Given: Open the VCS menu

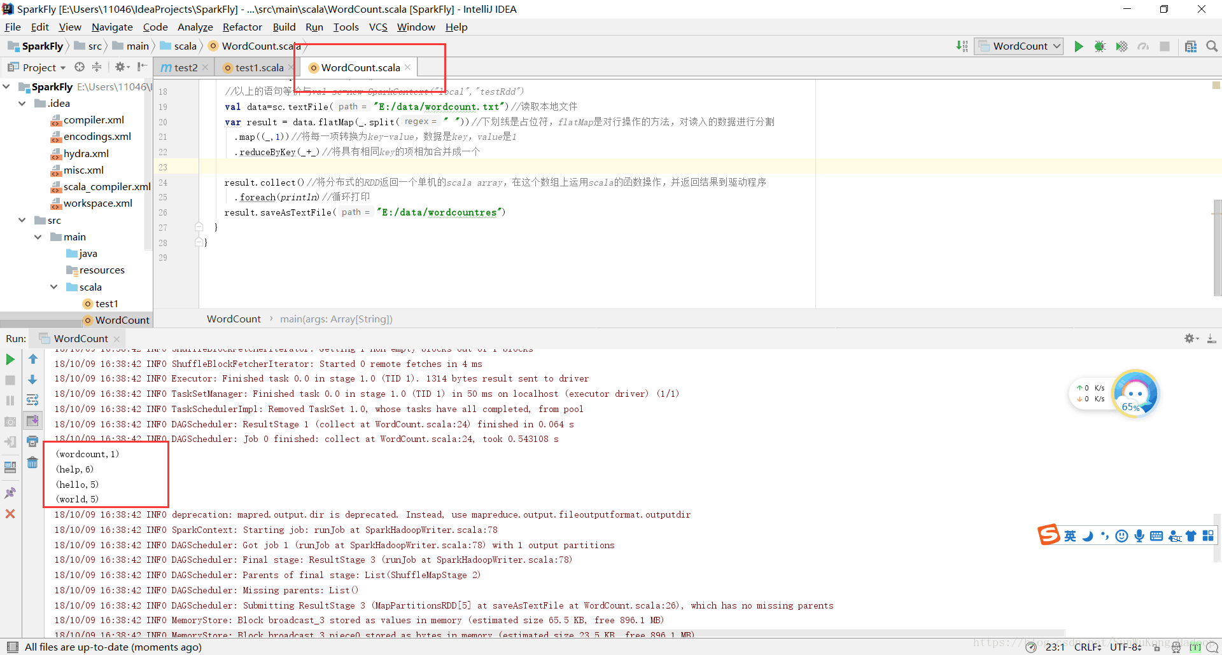Looking at the screenshot, I should [x=378, y=27].
